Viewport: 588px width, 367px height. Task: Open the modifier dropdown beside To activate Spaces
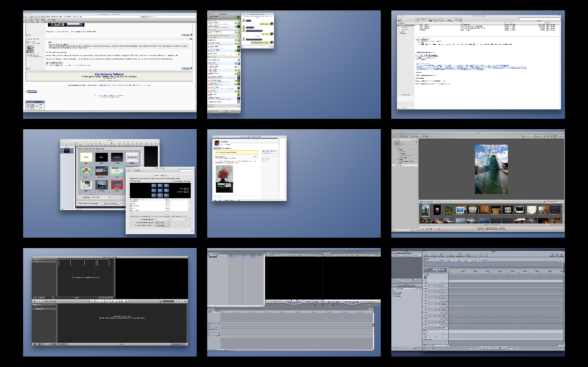178,220
